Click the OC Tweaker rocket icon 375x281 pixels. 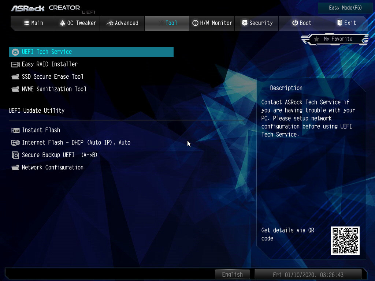62,23
